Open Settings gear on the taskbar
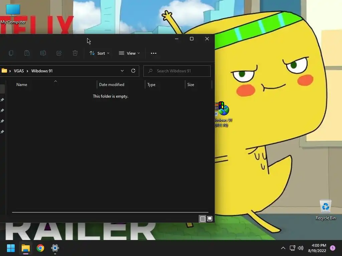This screenshot has height=256, width=342. coord(55,248)
